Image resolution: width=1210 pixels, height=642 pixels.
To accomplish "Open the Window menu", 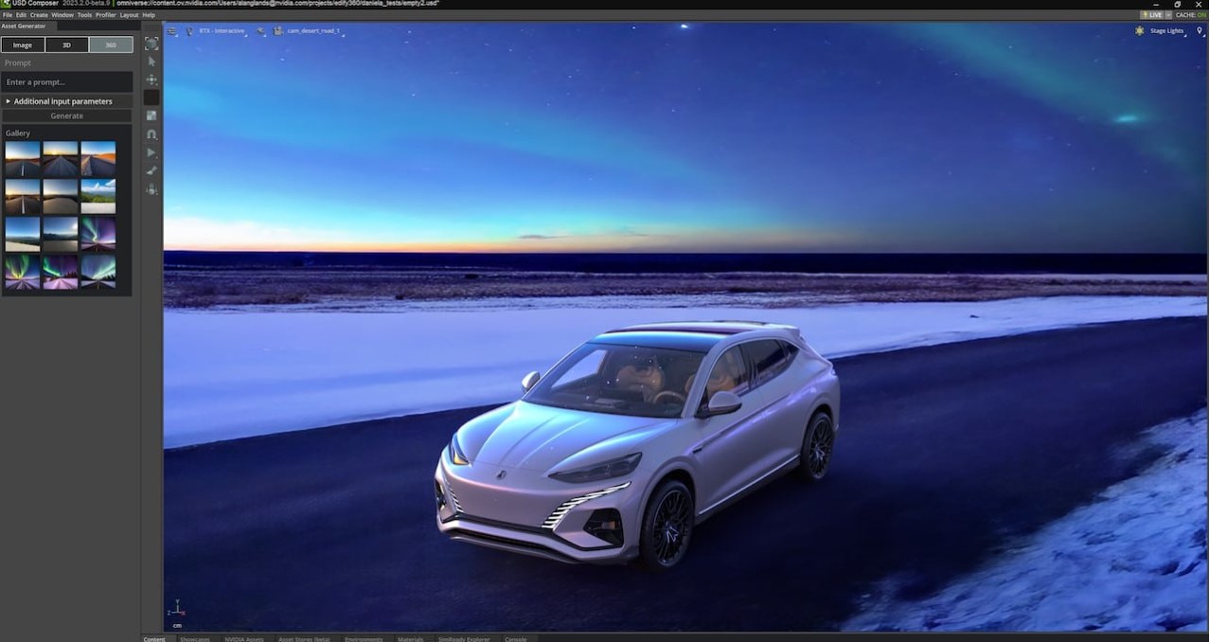I will [x=62, y=15].
